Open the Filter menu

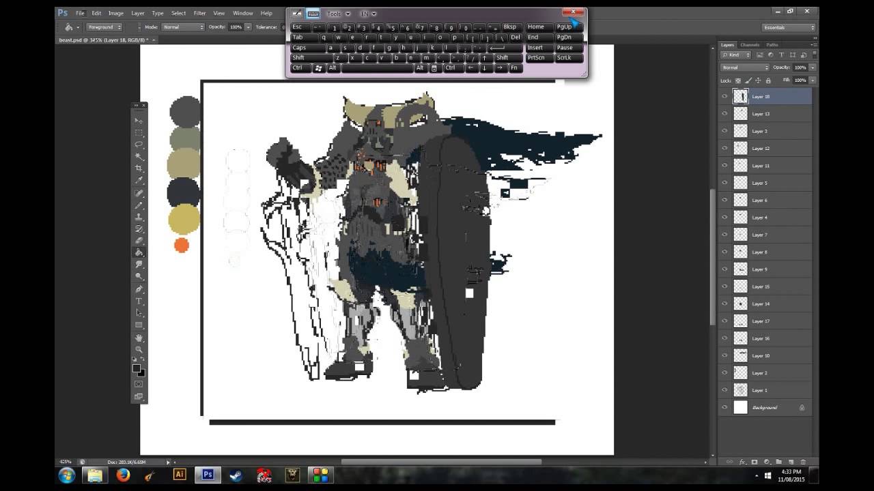[x=199, y=13]
